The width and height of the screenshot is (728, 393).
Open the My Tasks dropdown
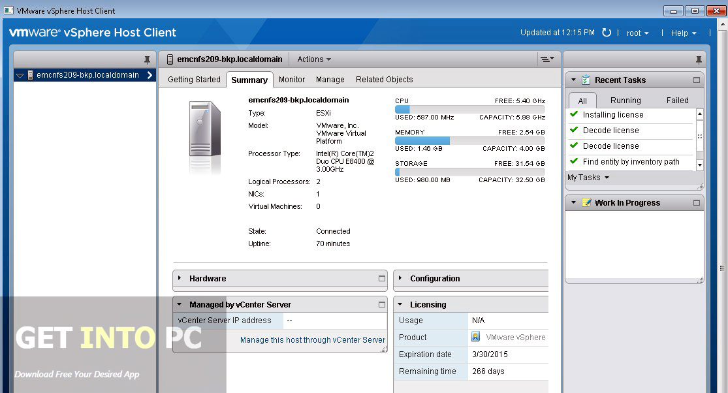[588, 178]
